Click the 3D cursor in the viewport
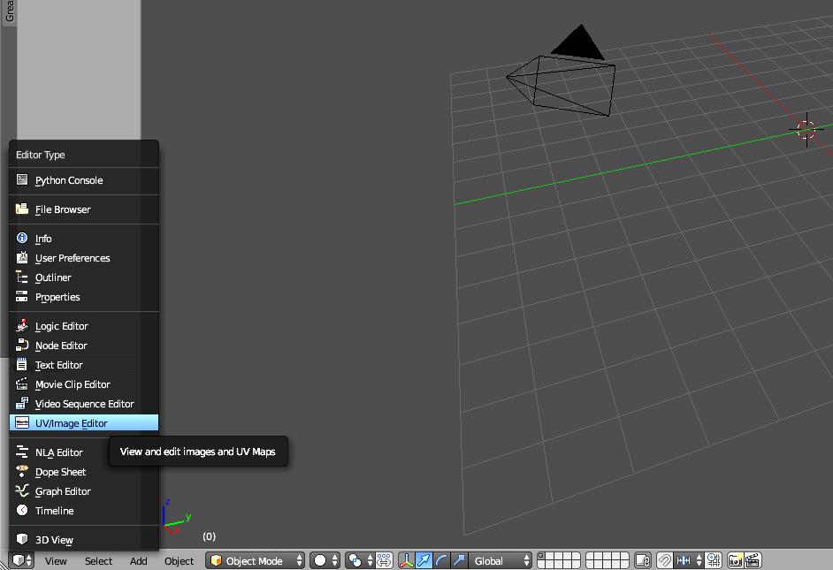This screenshot has width=833, height=570. click(806, 129)
